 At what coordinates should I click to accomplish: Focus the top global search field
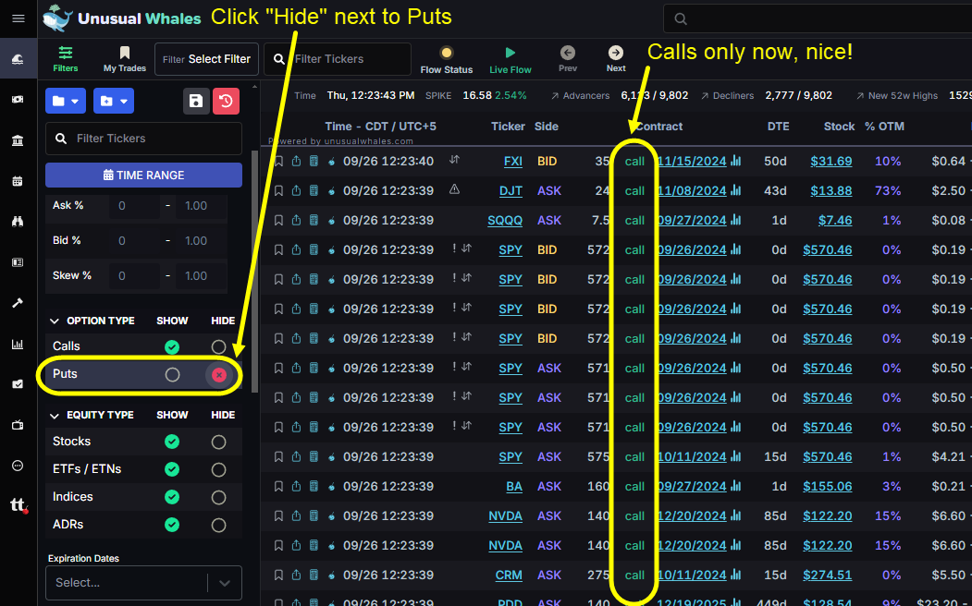tap(818, 18)
